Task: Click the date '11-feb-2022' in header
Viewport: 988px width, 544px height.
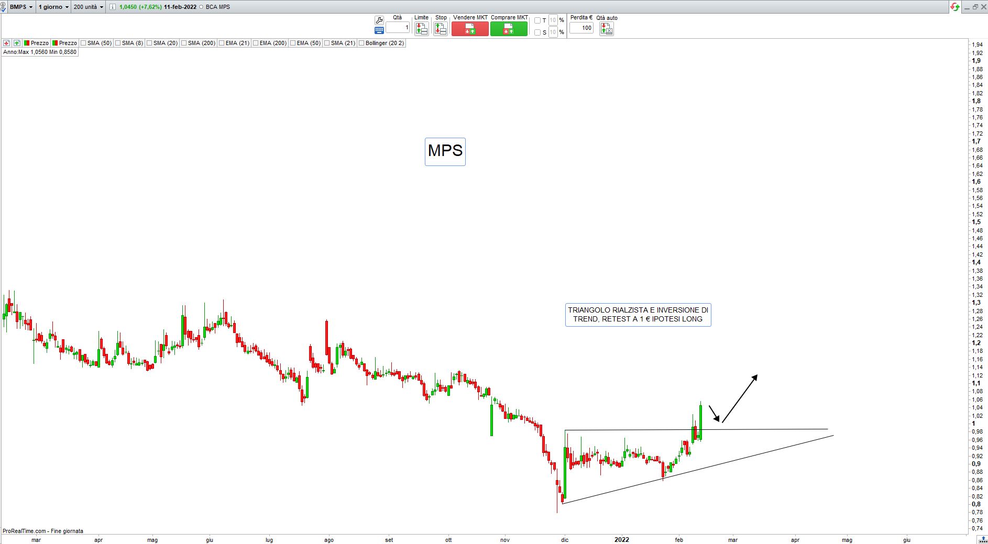Action: 180,7
